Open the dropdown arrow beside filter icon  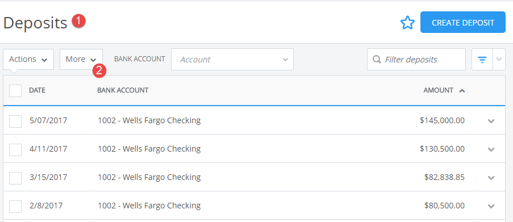click(x=499, y=60)
